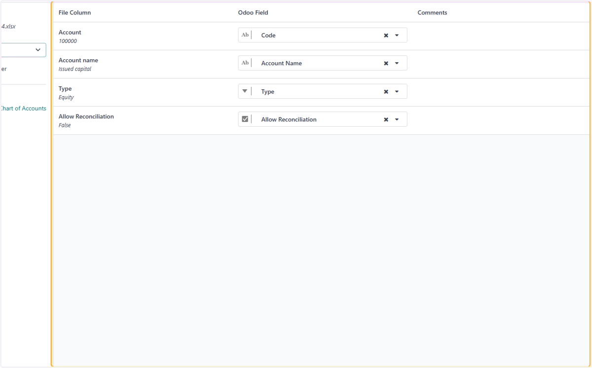Click the Ab text icon beside Account Name
Screen dimensions: 592x368
[245, 63]
